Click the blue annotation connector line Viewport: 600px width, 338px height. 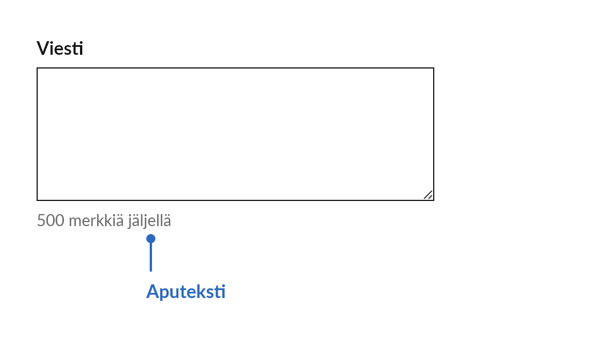click(x=151, y=257)
